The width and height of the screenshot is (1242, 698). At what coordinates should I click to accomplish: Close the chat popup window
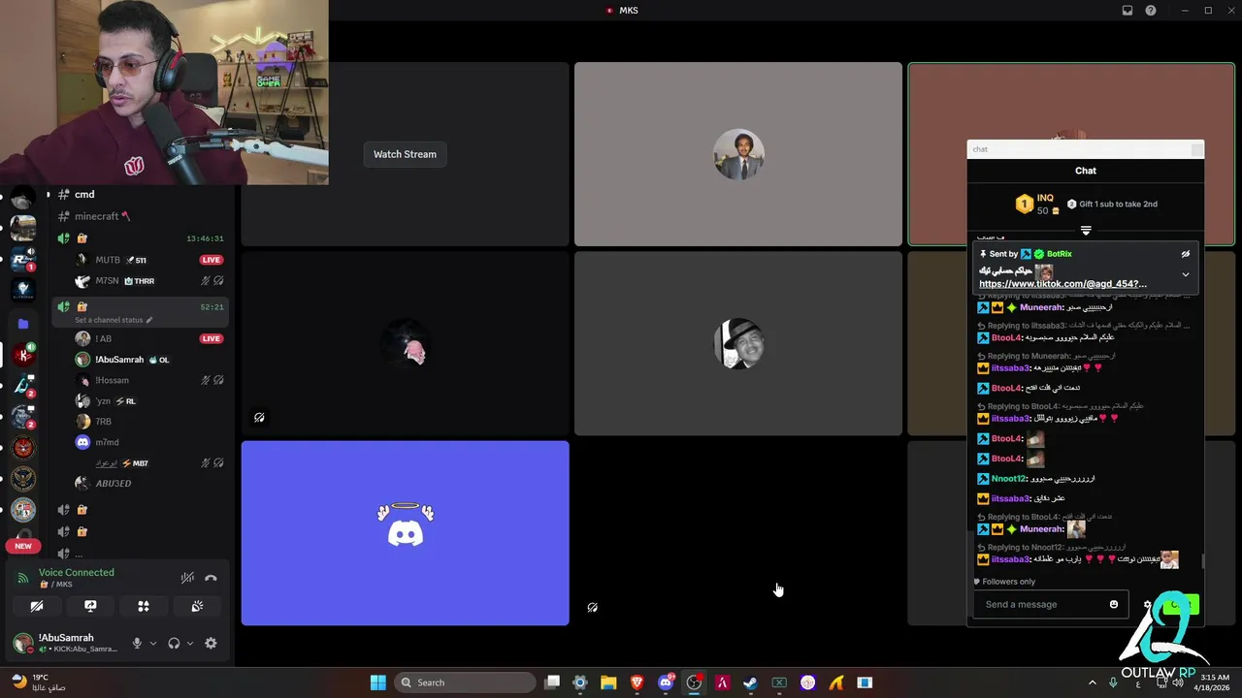click(x=1196, y=149)
